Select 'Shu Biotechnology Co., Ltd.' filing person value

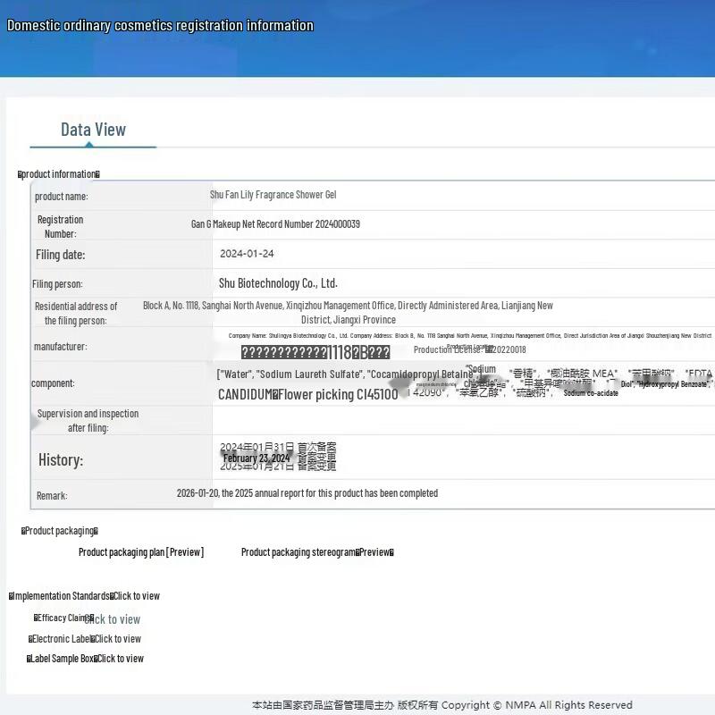tap(278, 283)
